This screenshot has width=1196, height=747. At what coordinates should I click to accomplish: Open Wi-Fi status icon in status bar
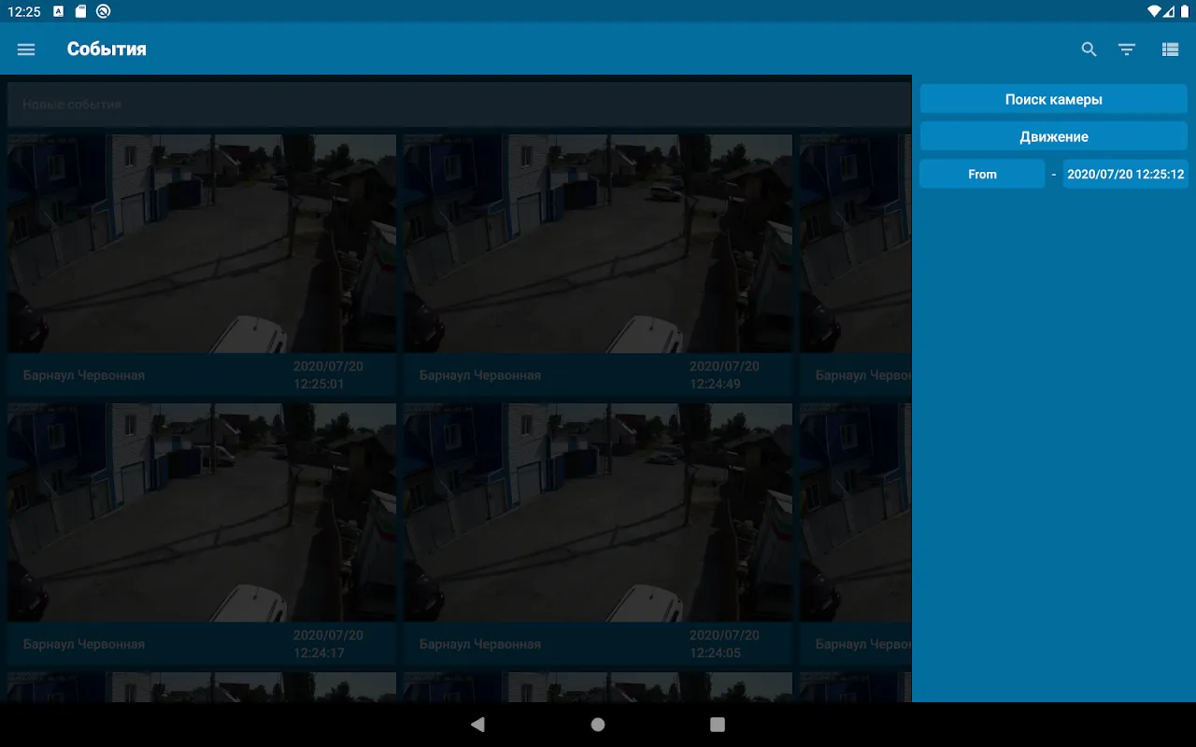[1153, 11]
